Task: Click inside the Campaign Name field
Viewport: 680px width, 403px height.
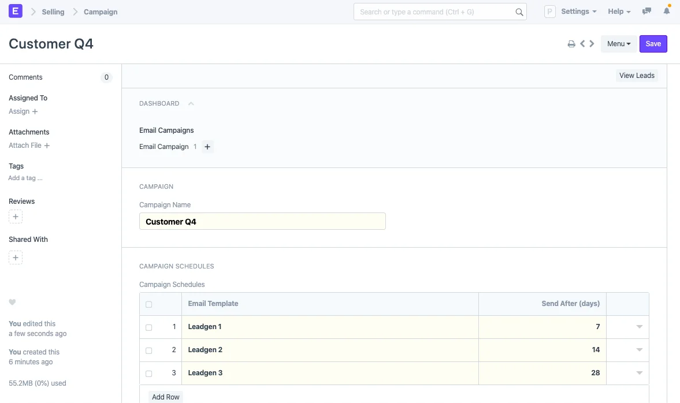Action: click(x=262, y=221)
